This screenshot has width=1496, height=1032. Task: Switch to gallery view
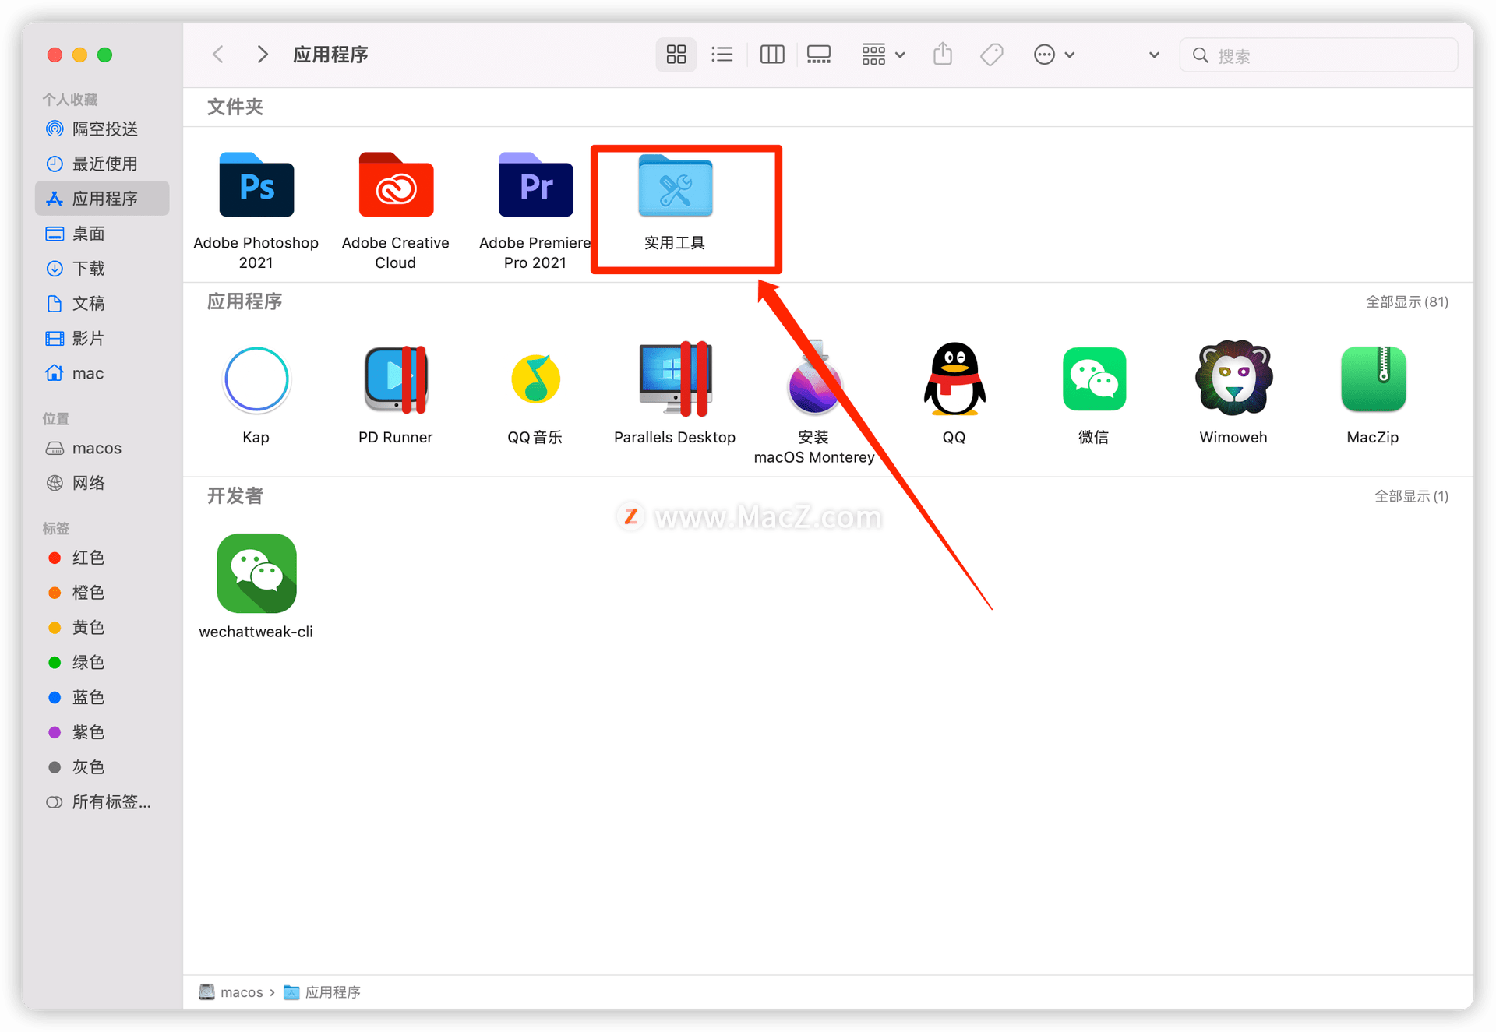pos(819,55)
